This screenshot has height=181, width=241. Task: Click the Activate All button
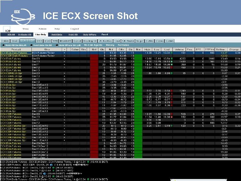point(24,35)
